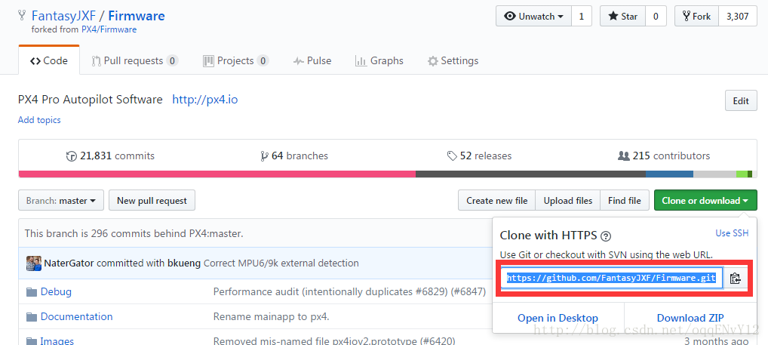
Task: Click Upload files
Action: pyautogui.click(x=567, y=201)
